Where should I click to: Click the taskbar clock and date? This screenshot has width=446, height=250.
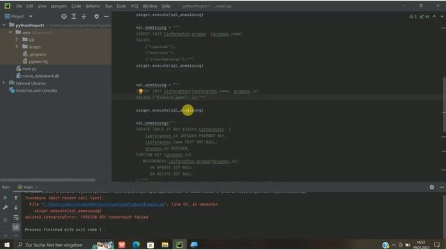[421, 245]
